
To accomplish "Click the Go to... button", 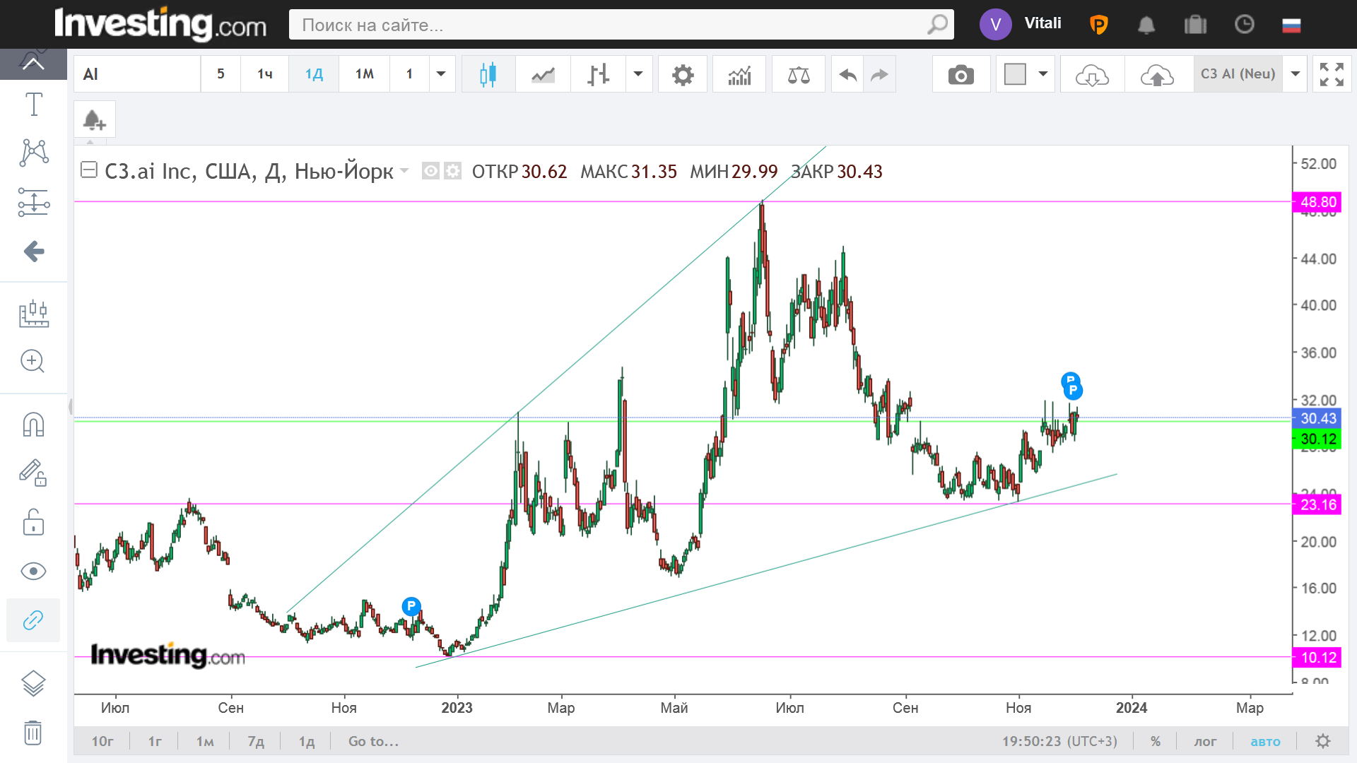I will (x=373, y=741).
